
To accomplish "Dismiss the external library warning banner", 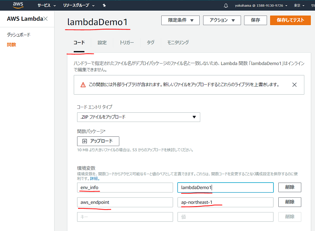I will coord(294,85).
